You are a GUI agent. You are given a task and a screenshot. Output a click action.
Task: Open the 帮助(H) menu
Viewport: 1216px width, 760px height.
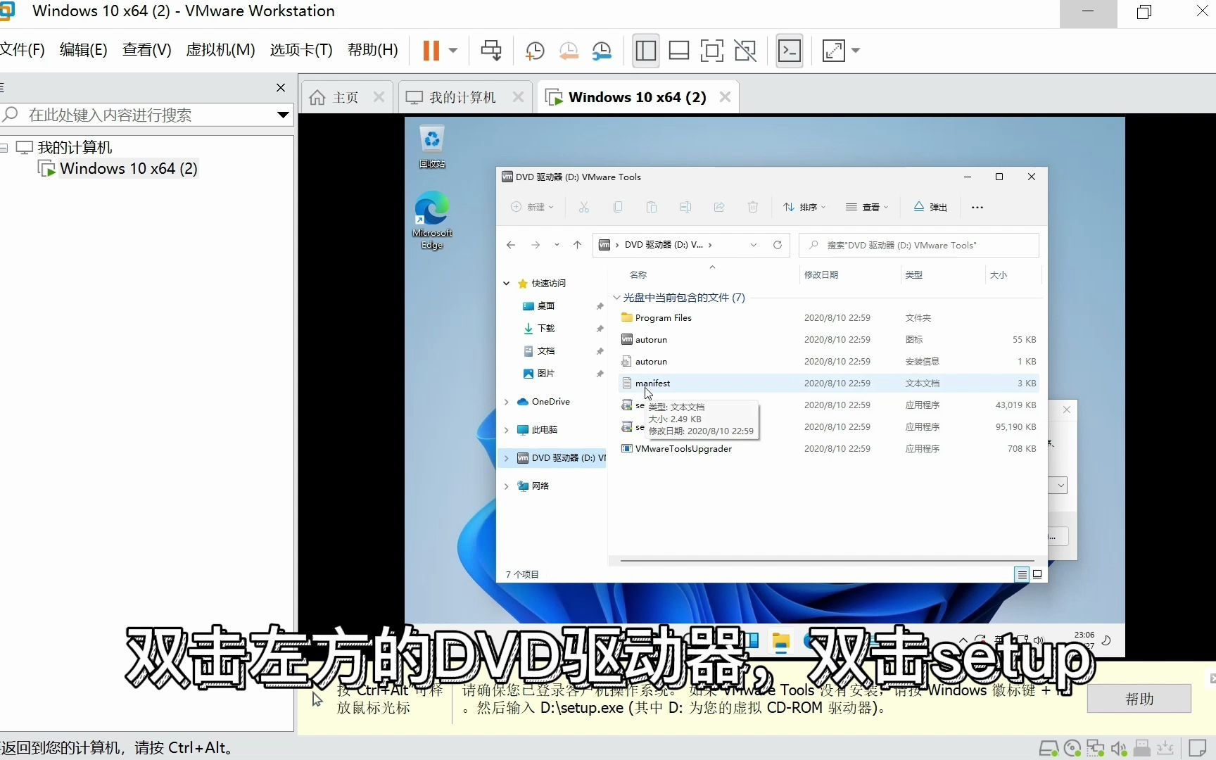(x=373, y=50)
